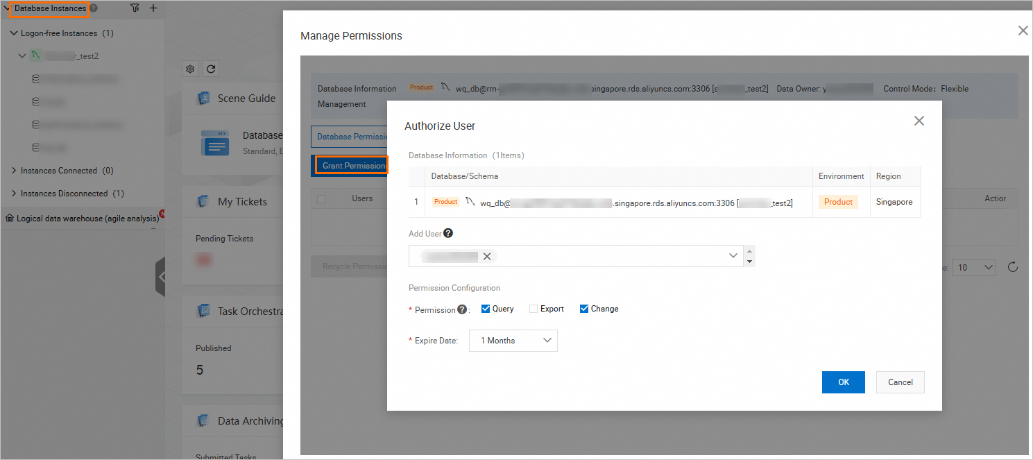Expand the Instances Connected group
Viewport: 1033px width, 460px height.
(x=14, y=171)
